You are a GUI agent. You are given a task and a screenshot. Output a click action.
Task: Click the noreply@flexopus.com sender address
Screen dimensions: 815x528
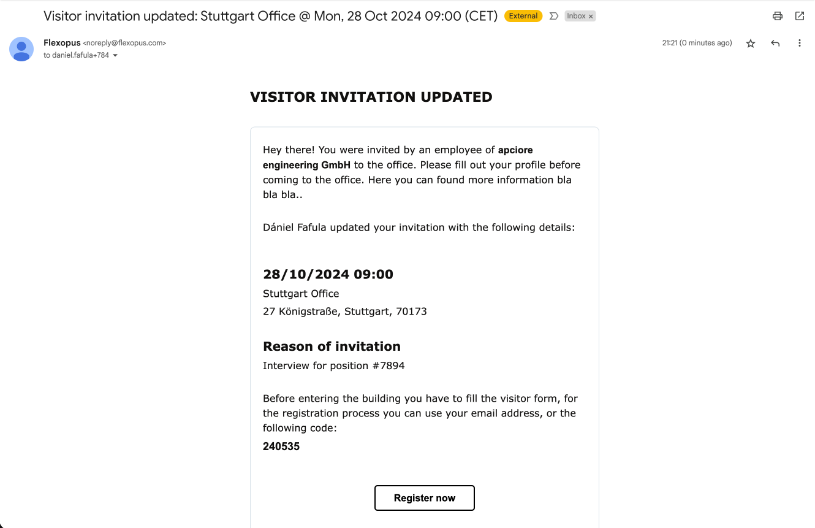pos(124,43)
